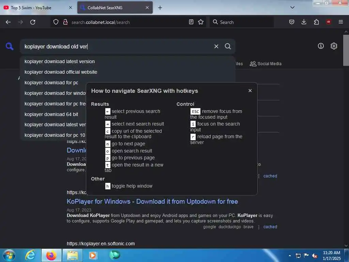Show hidden tray icons arrow

coord(290,256)
